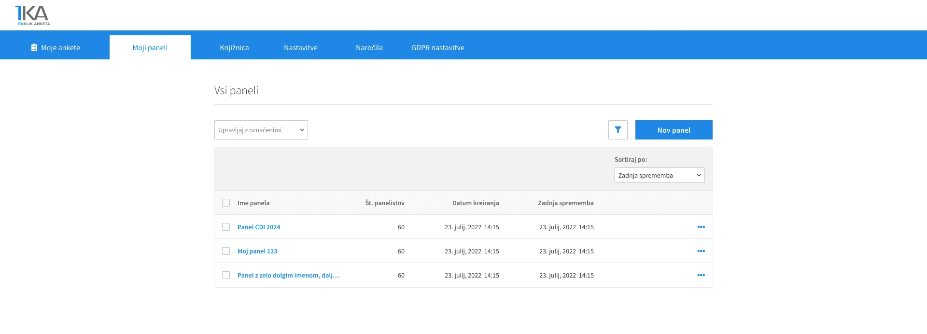The width and height of the screenshot is (927, 334).
Task: Open three-dot menu for Panel z zelo dolgim imenom
Action: coord(701,275)
